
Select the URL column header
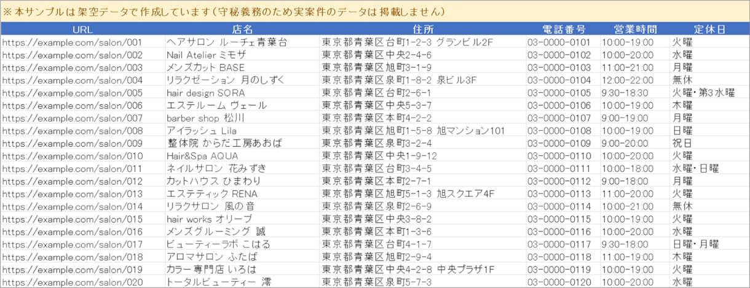[x=82, y=29]
